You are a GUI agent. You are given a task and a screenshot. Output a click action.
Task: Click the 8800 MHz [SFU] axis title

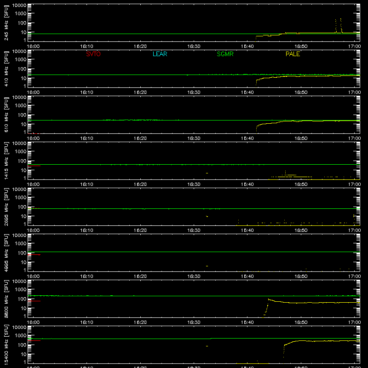[6, 299]
